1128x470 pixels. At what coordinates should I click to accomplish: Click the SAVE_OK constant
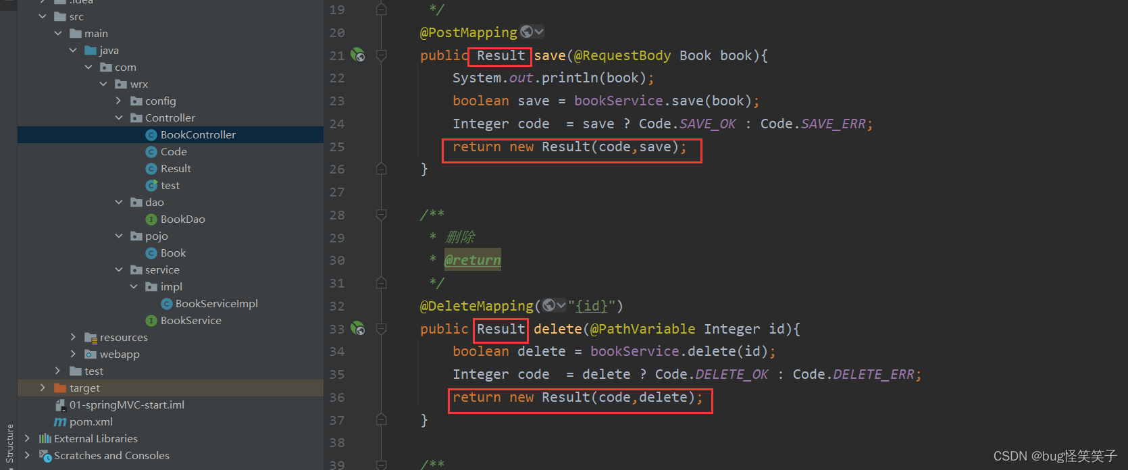(708, 124)
